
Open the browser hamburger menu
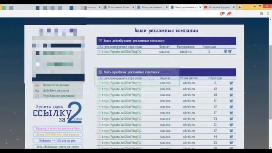click(268, 14)
